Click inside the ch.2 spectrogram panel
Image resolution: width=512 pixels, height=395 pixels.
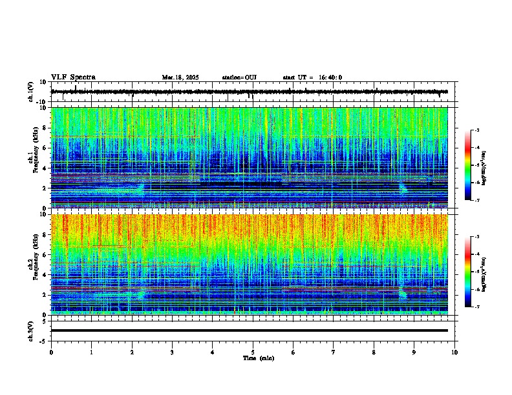(x=250, y=265)
